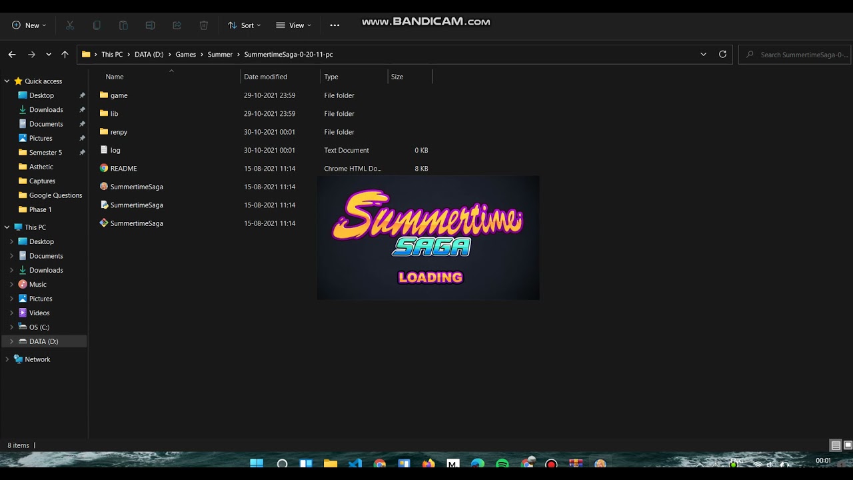Select the lib folder

coord(114,114)
